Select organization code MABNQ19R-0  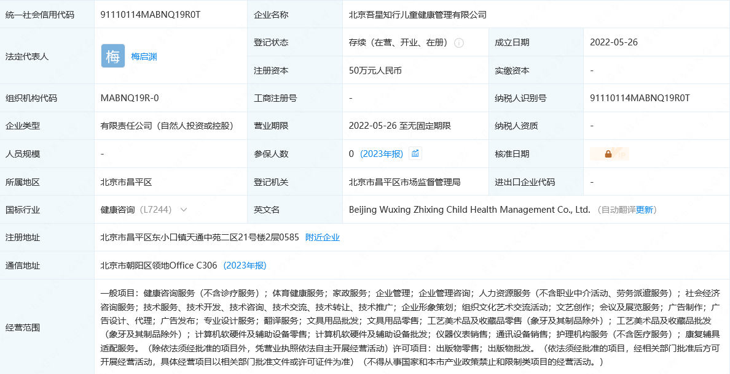tap(130, 98)
